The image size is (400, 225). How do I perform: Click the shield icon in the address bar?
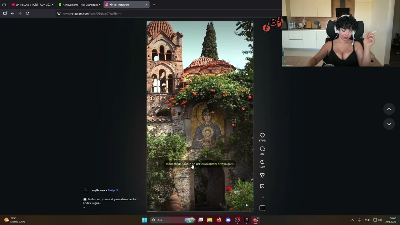pos(59,13)
